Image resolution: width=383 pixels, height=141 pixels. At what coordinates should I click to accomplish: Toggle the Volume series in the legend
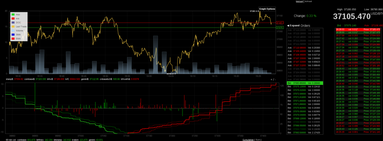click(19, 31)
